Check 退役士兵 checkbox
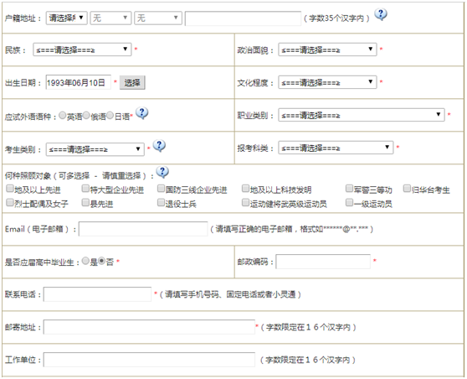Viewport: 467px width, 379px height. (x=162, y=203)
